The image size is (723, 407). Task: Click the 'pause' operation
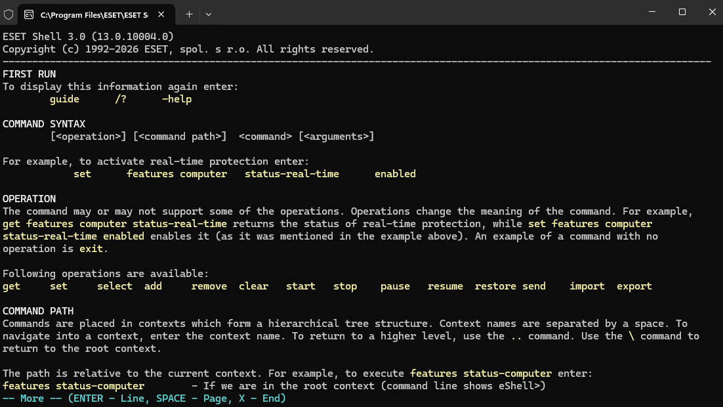coord(395,286)
